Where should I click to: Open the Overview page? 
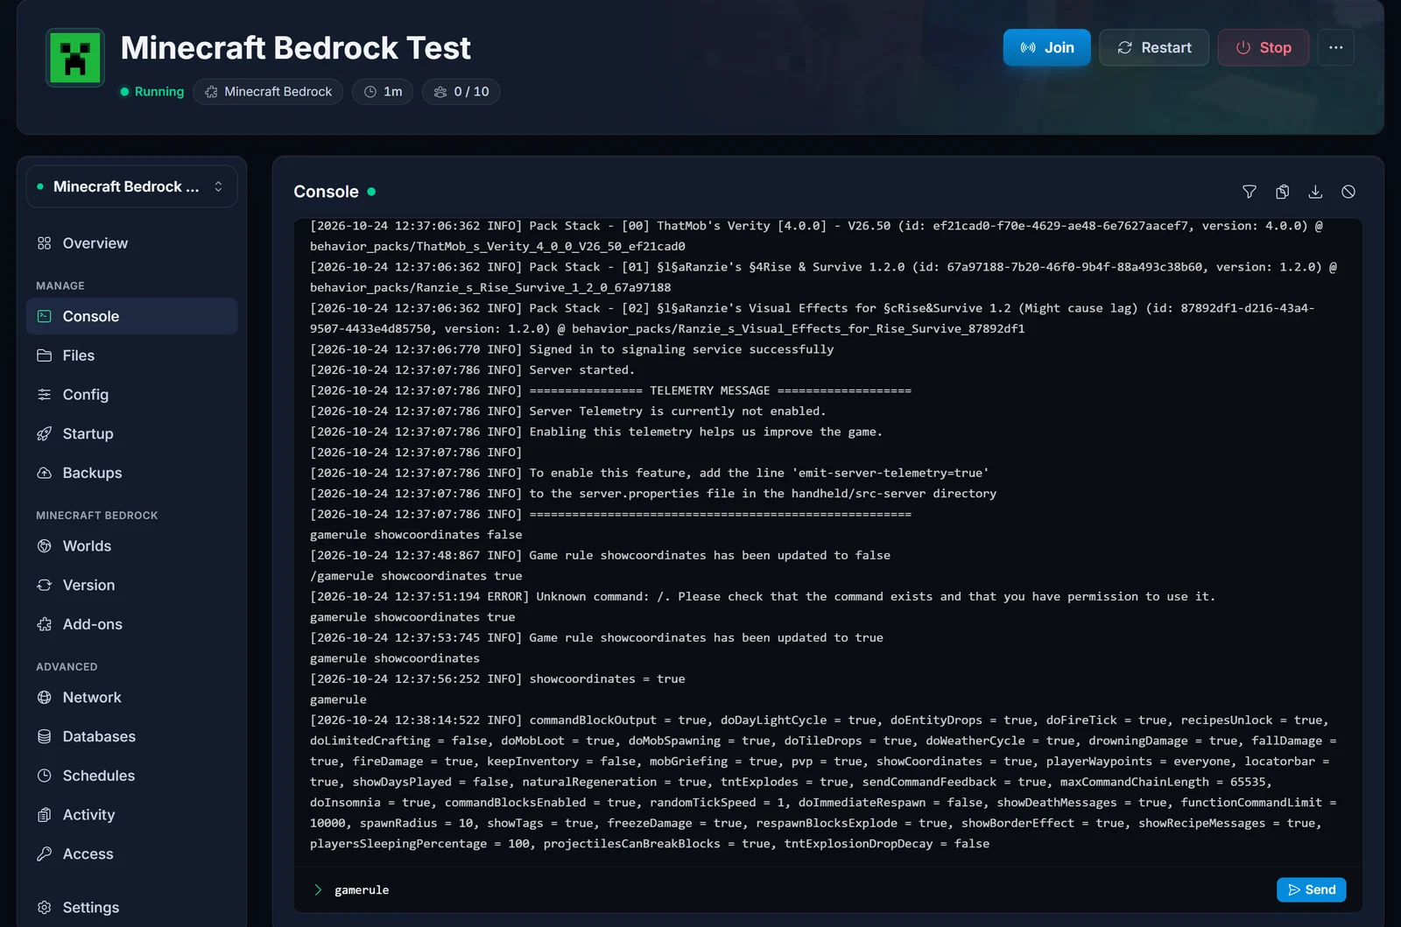pyautogui.click(x=131, y=243)
